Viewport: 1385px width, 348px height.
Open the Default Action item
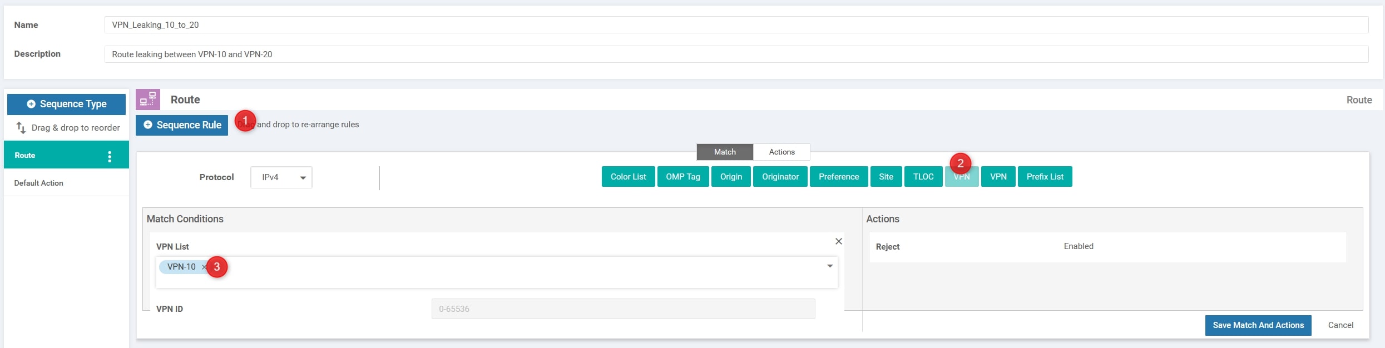coord(39,183)
